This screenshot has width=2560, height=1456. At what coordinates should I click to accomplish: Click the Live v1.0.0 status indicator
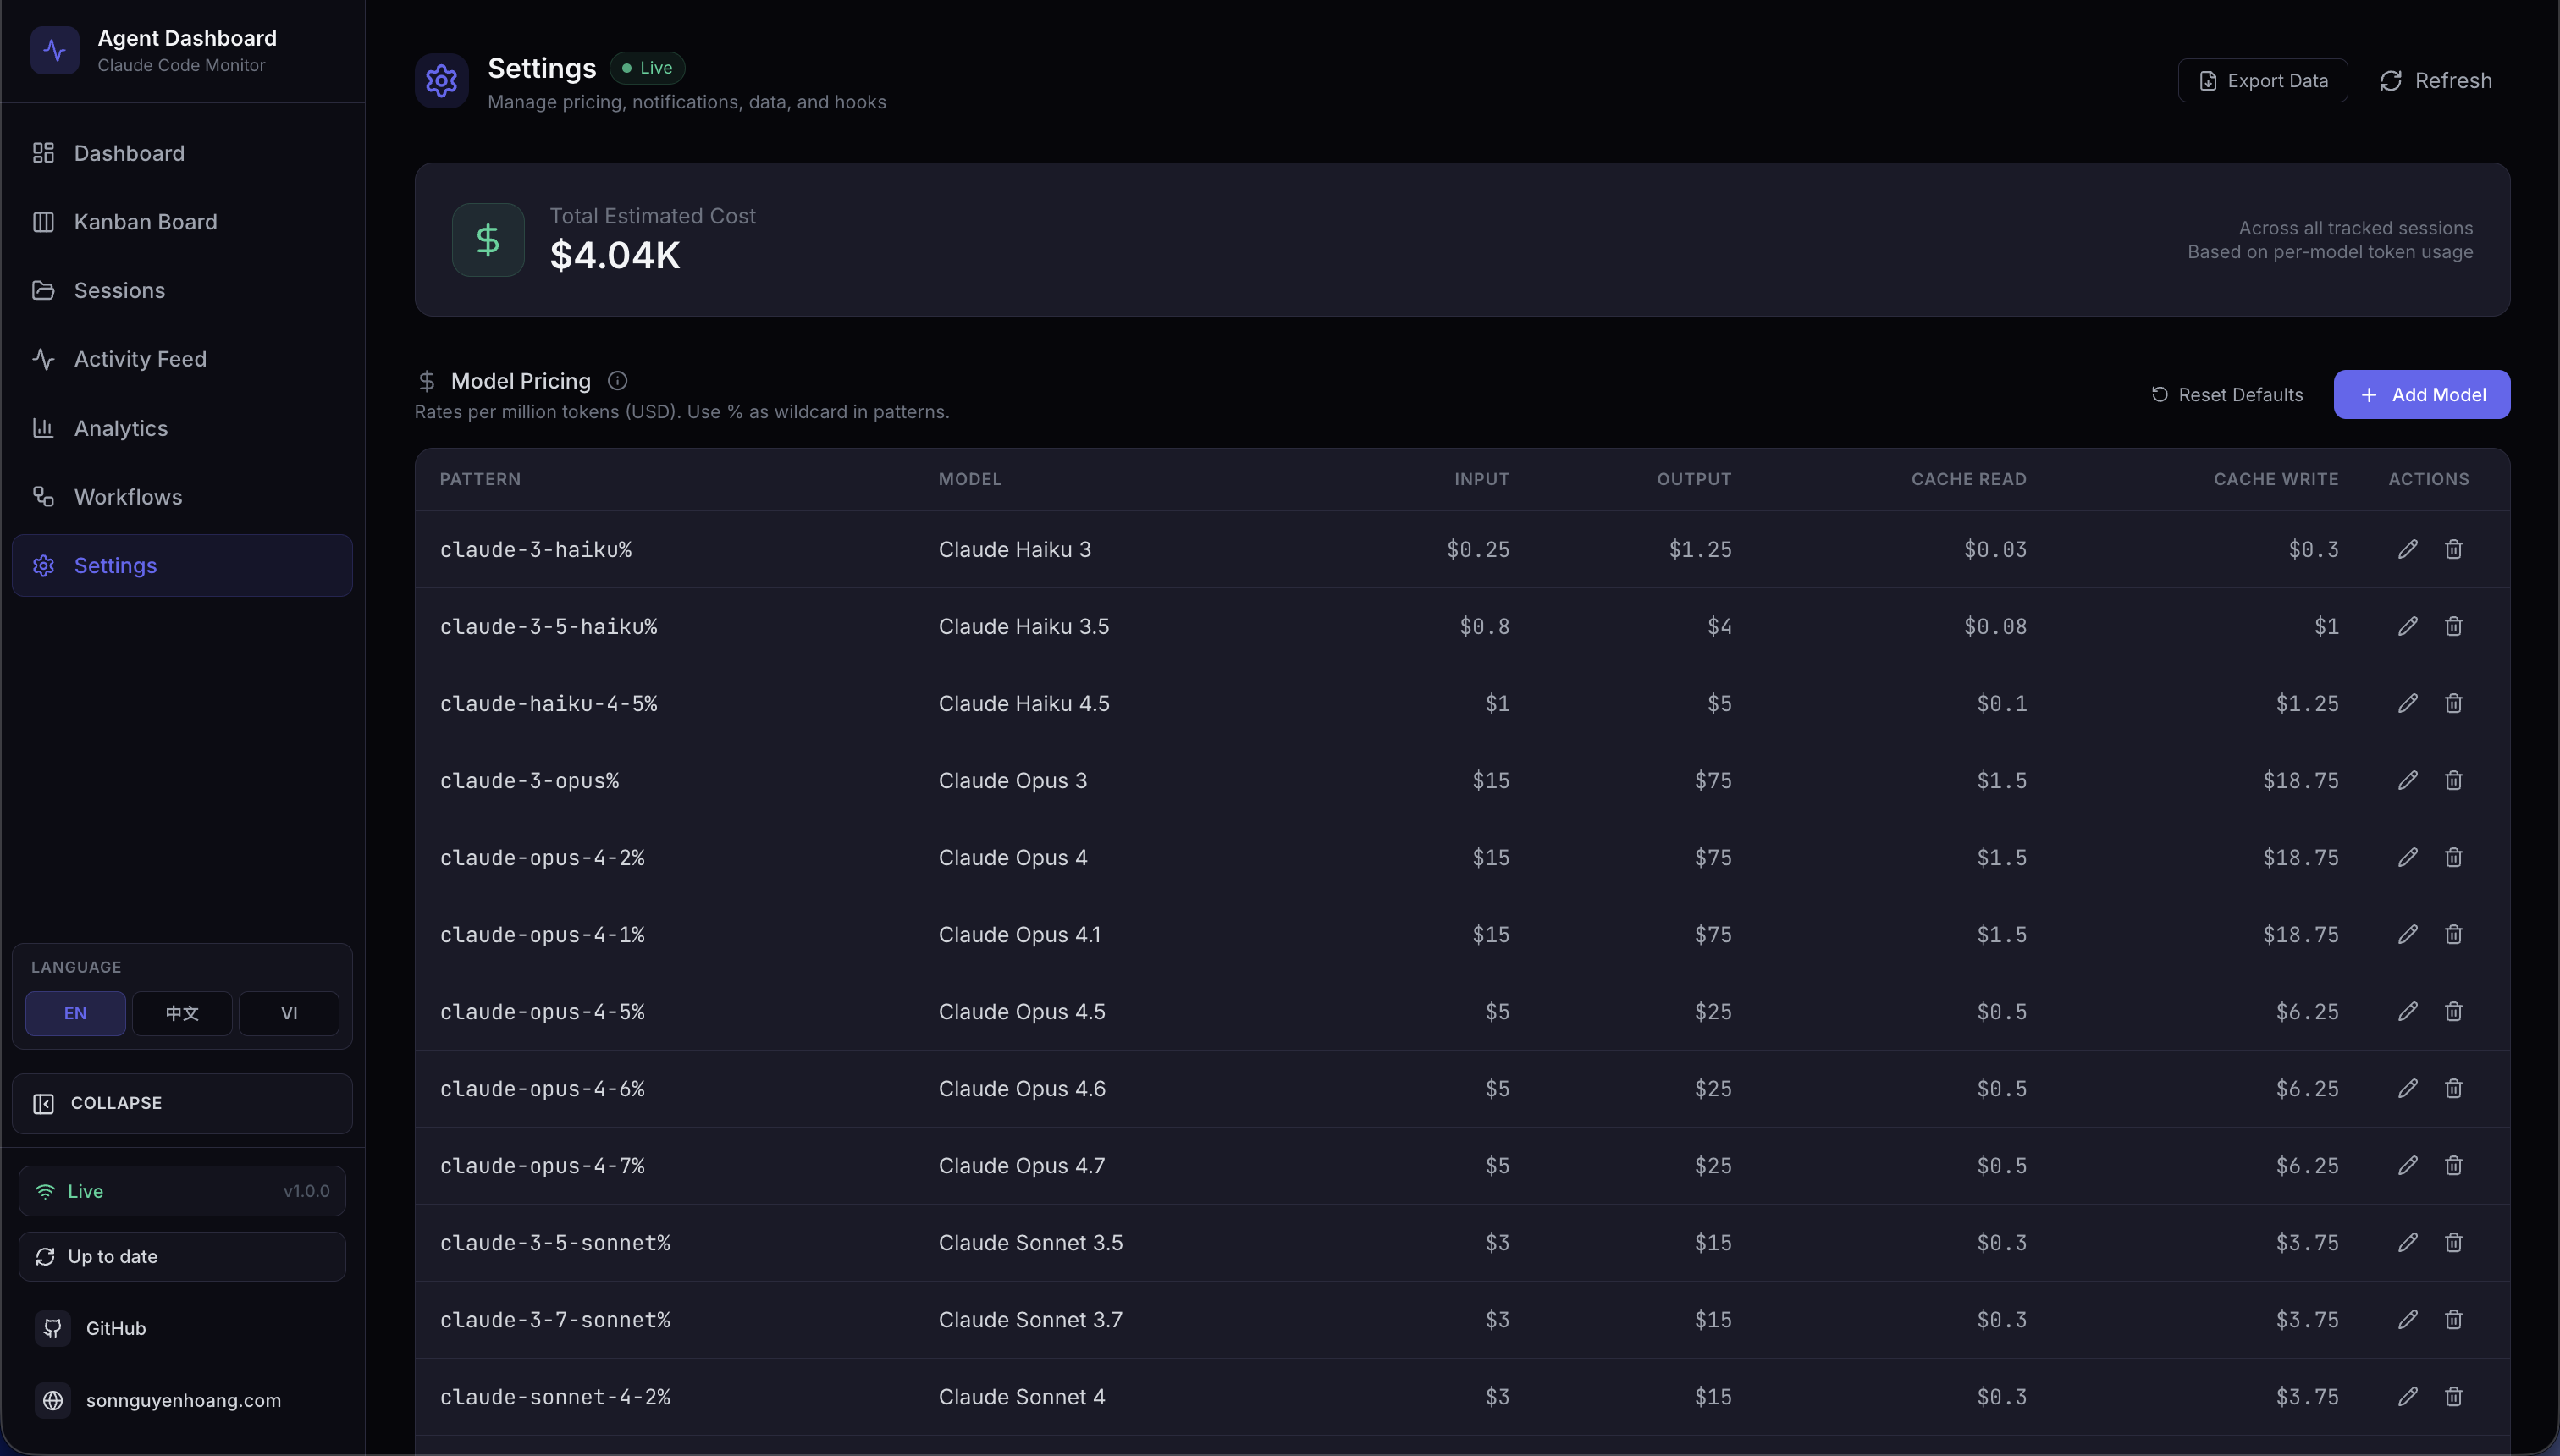[x=182, y=1191]
